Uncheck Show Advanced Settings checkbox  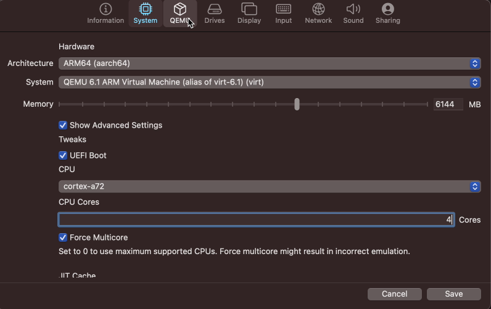click(x=63, y=125)
